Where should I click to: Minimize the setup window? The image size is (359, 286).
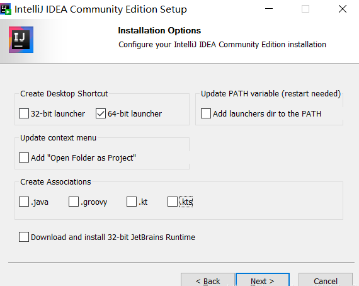(269, 9)
